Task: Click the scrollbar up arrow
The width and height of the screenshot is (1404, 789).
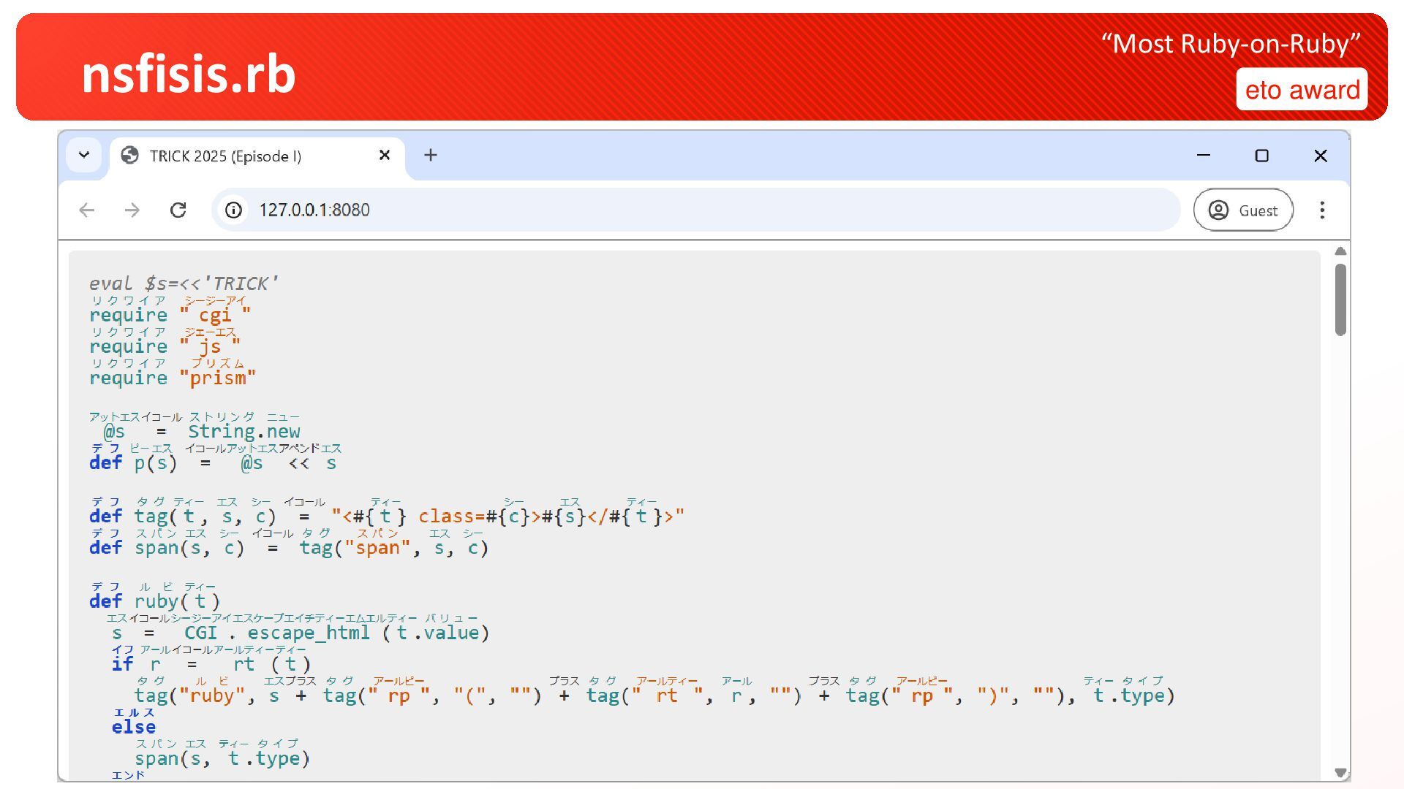Action: (x=1340, y=251)
